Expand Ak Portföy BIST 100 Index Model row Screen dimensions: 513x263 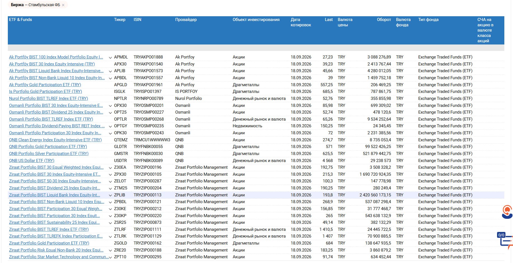click(x=110, y=57)
